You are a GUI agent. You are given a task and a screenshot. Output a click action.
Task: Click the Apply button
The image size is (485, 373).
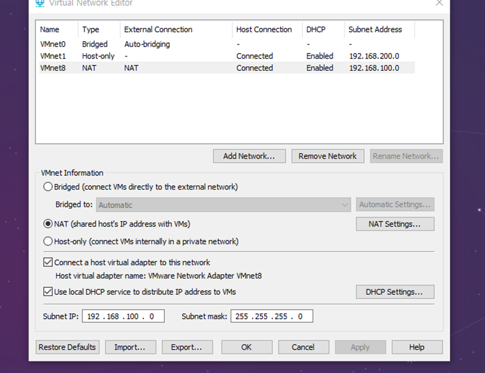pos(360,347)
